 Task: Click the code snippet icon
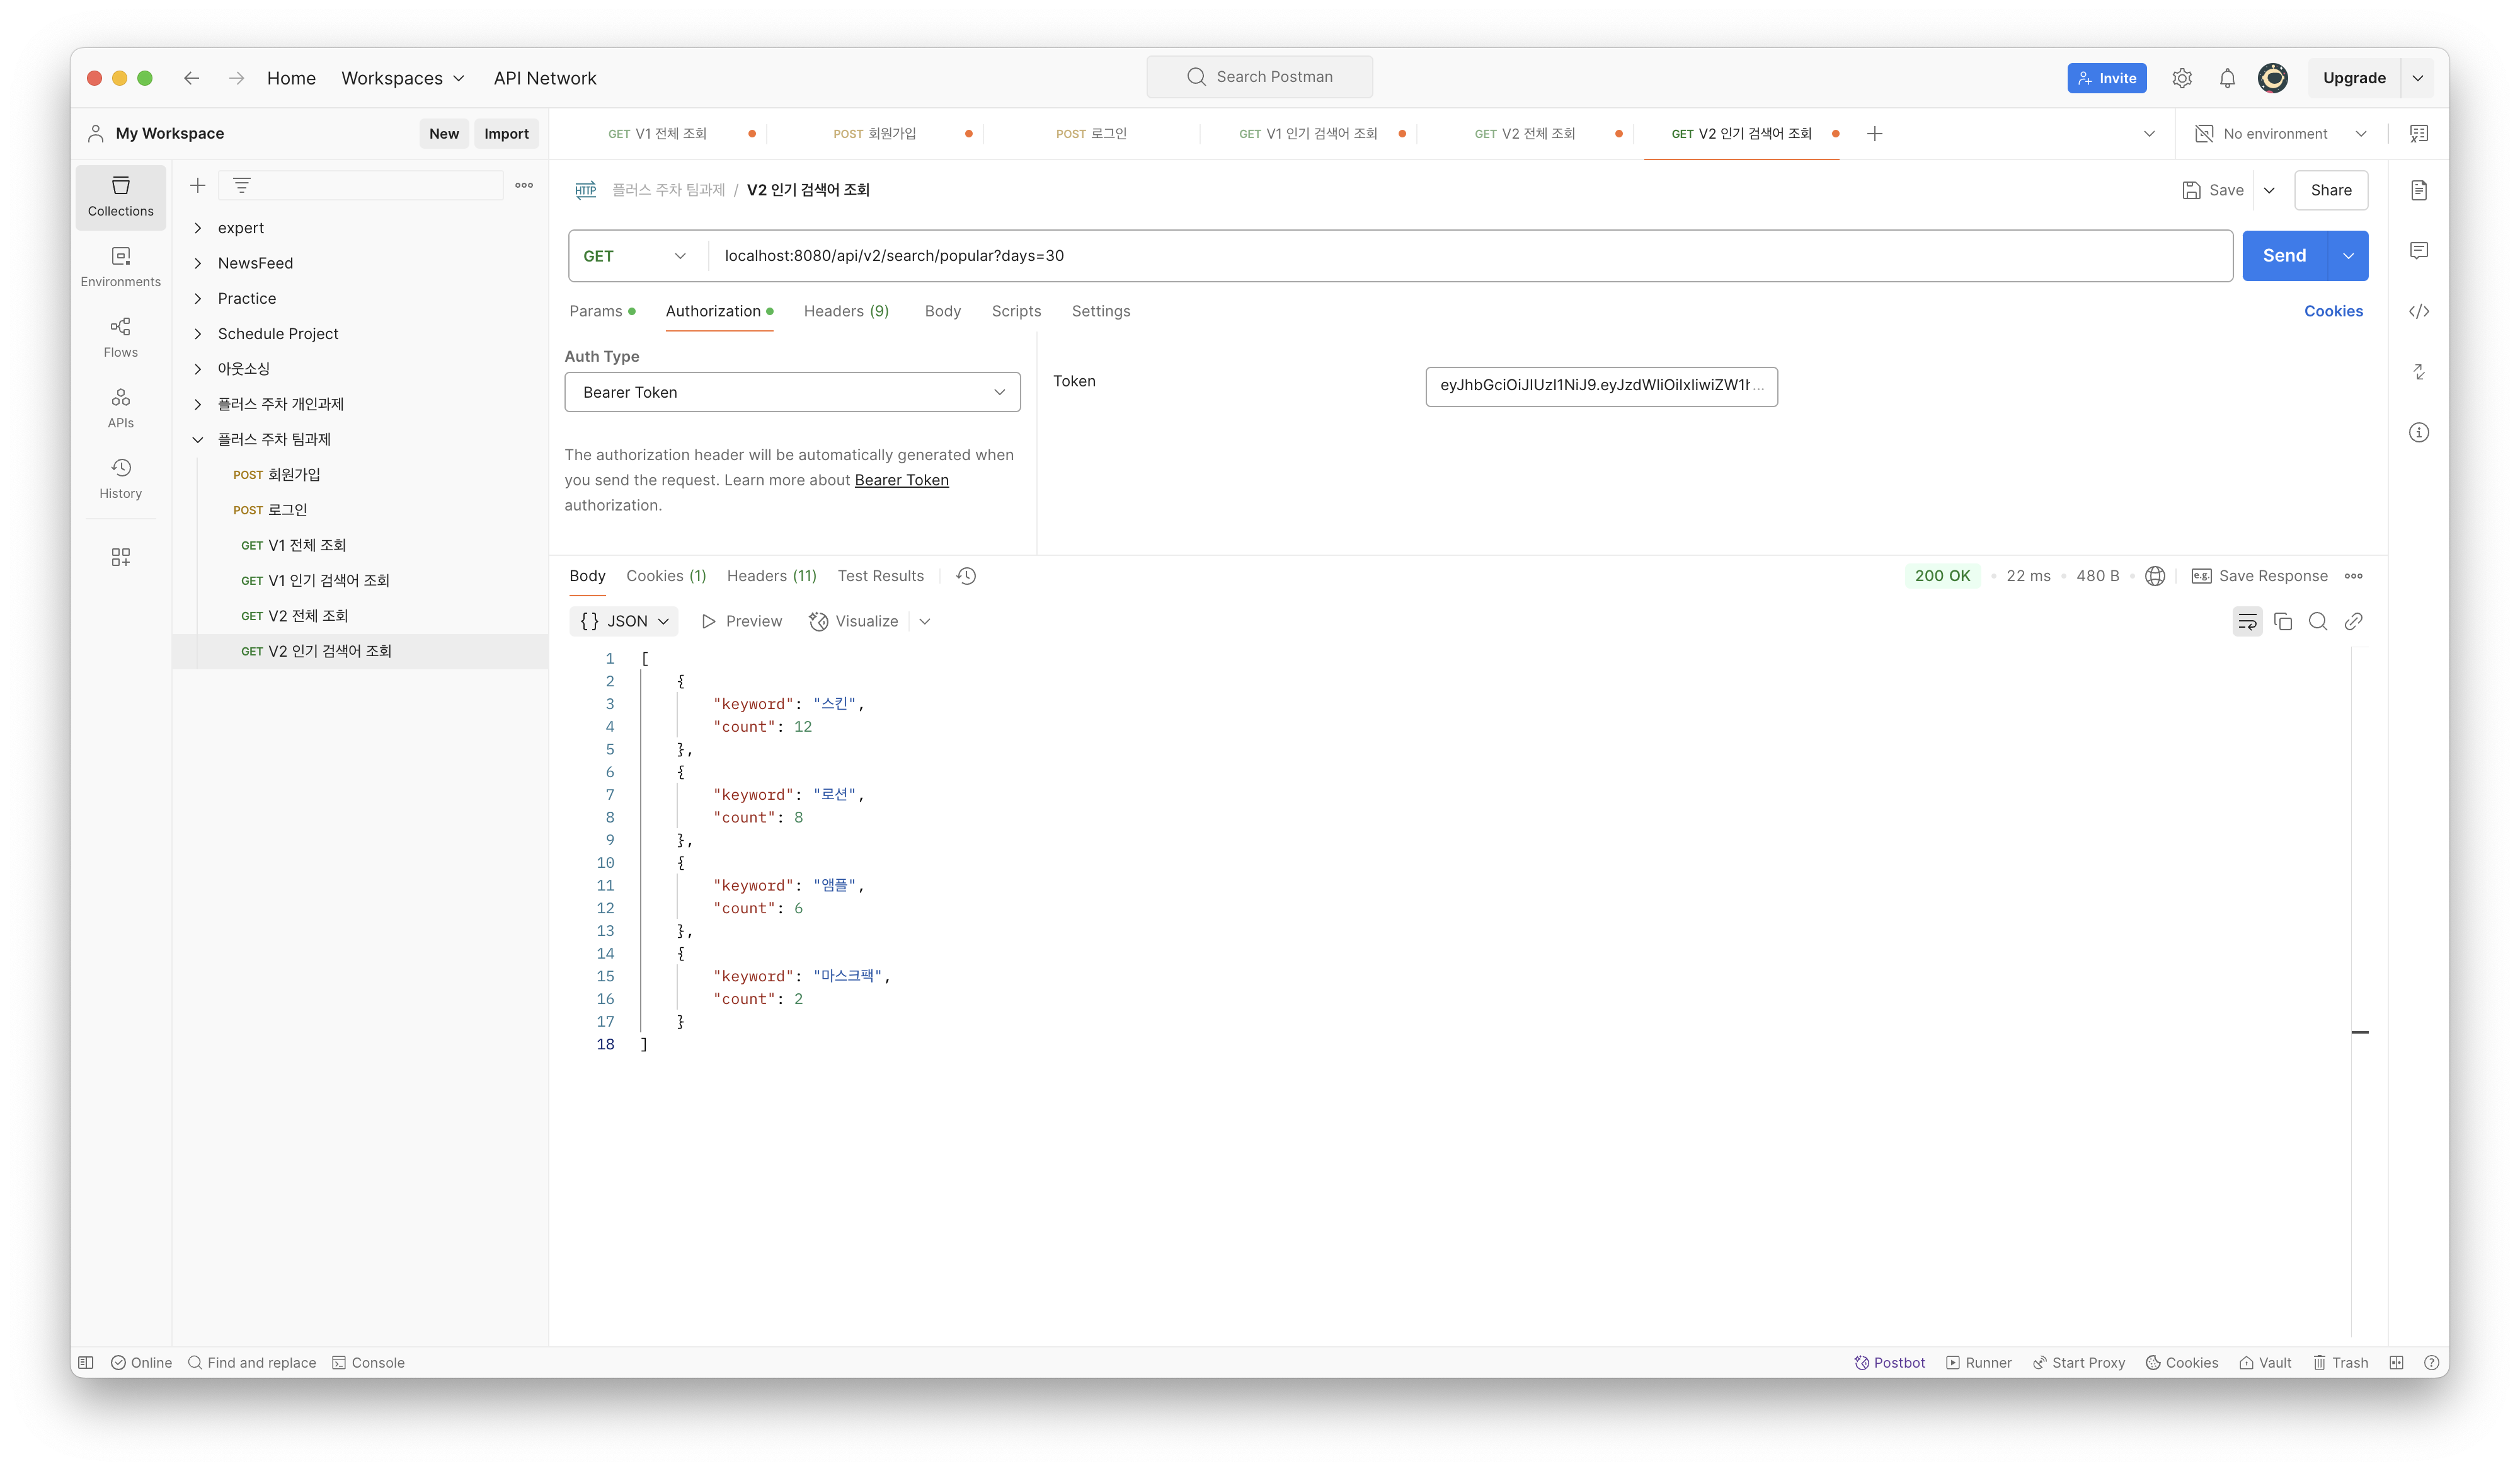(x=2418, y=311)
